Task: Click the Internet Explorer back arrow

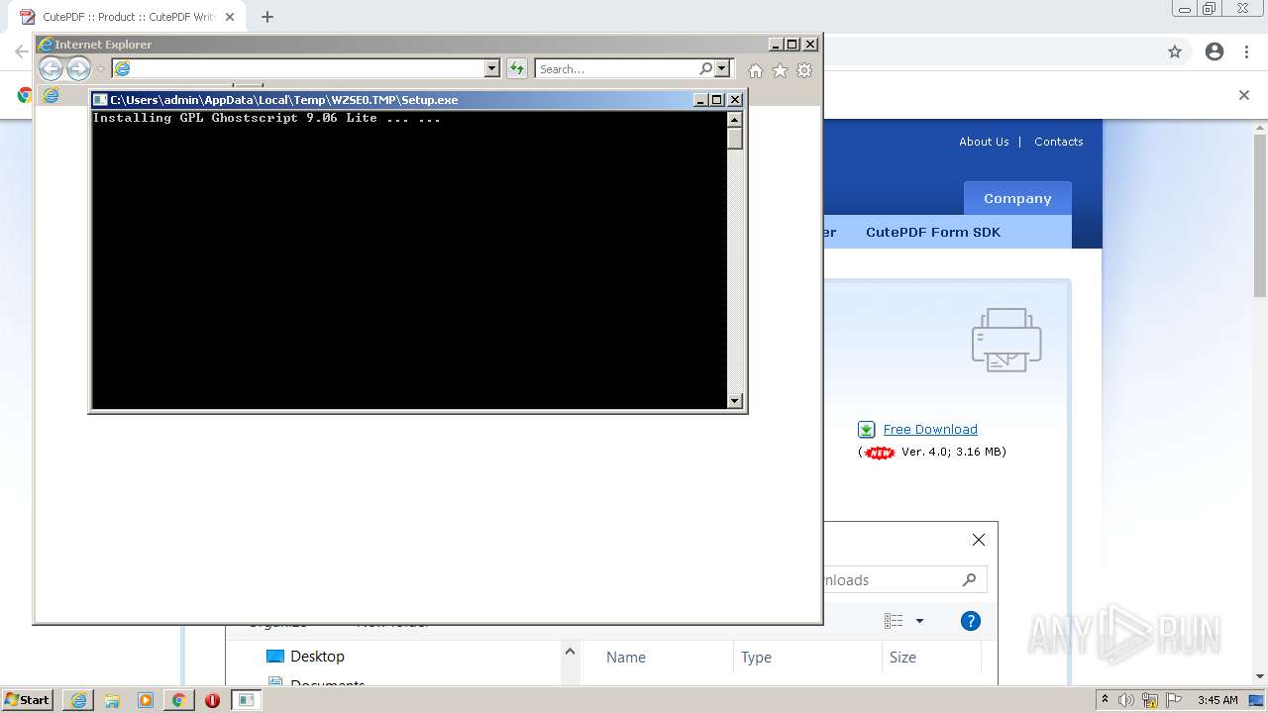Action: pos(51,68)
